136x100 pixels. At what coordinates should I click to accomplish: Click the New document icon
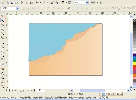tap(3, 2)
